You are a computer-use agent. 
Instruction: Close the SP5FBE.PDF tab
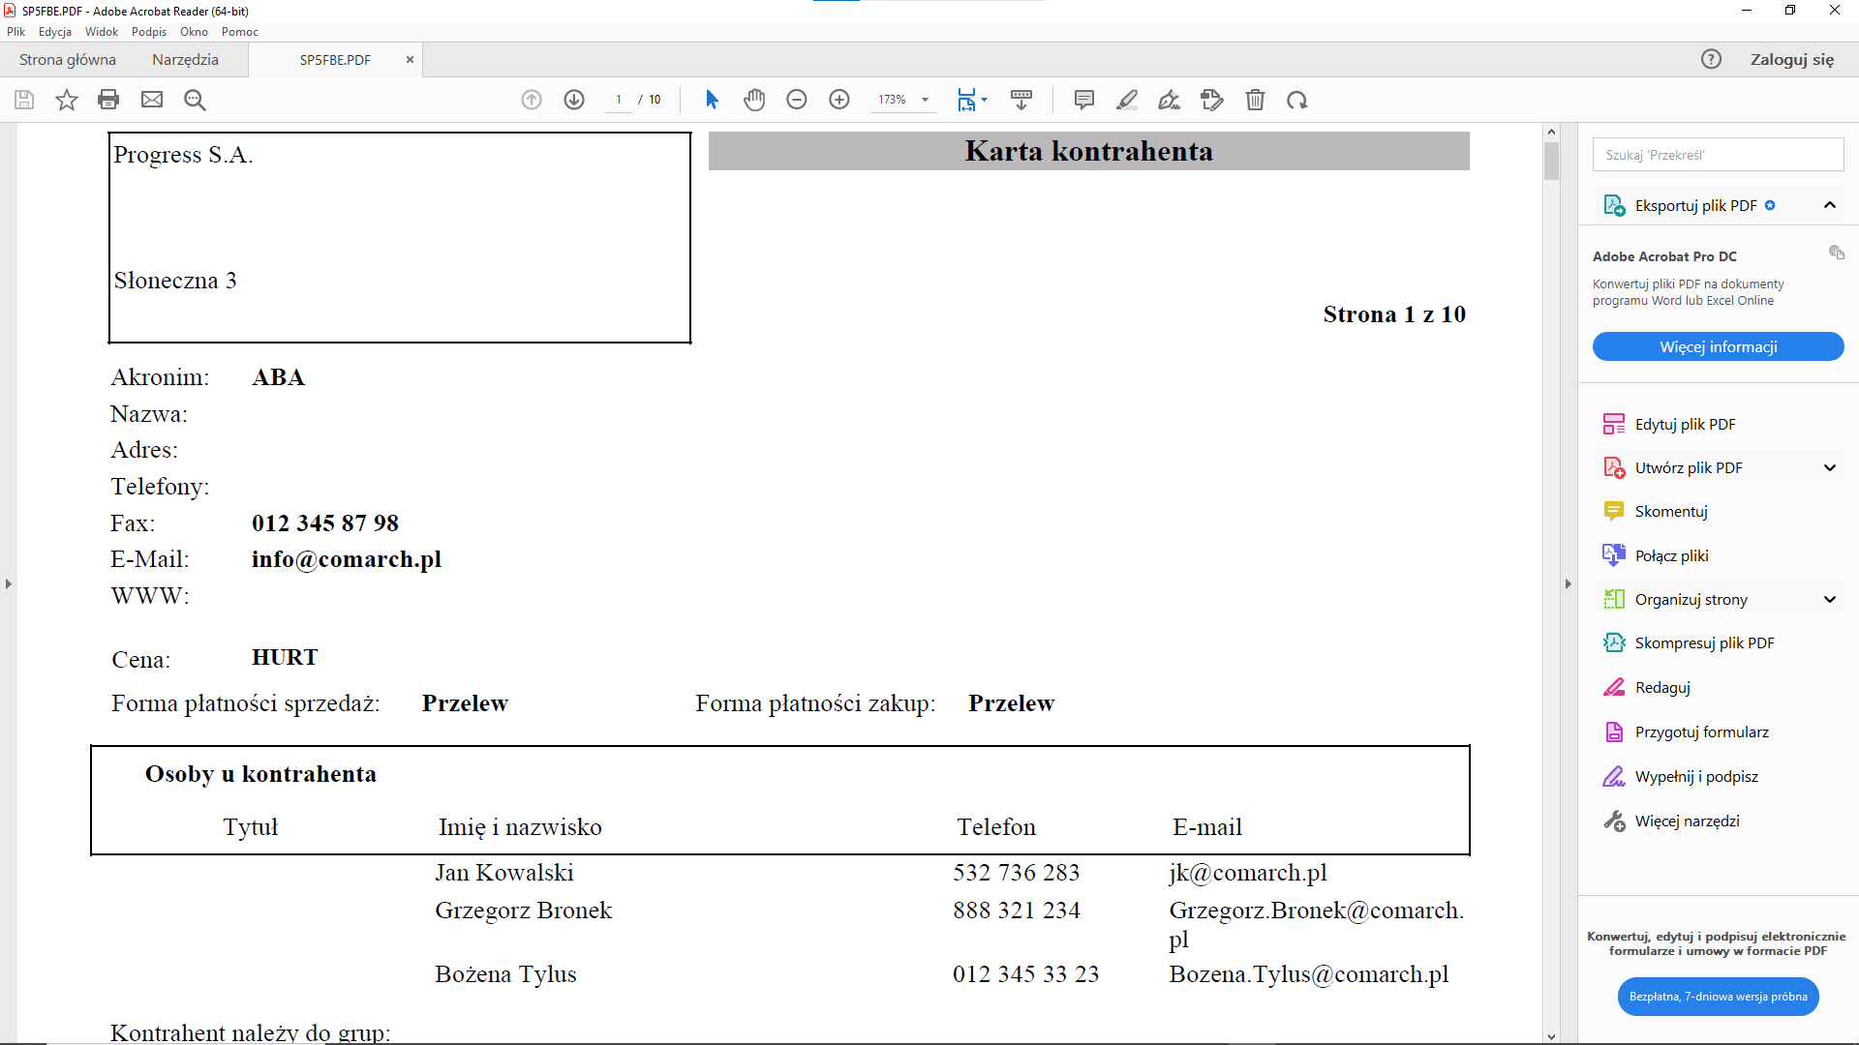click(x=410, y=59)
